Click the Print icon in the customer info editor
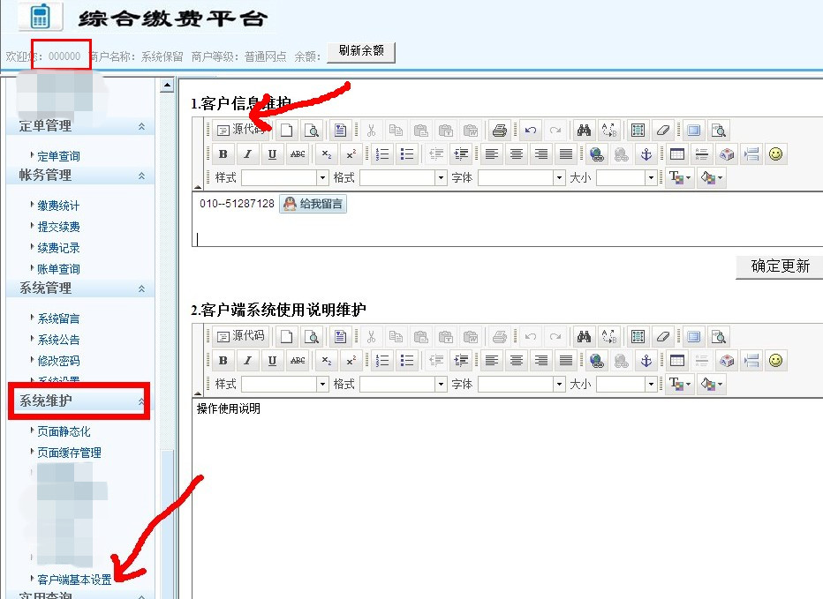823x599 pixels. [x=500, y=131]
